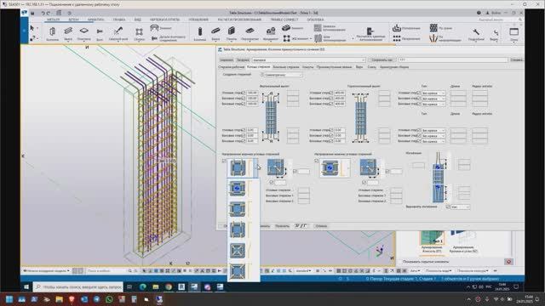
Task: Open the Боковые стержни dialog tab
Action: tap(286, 67)
